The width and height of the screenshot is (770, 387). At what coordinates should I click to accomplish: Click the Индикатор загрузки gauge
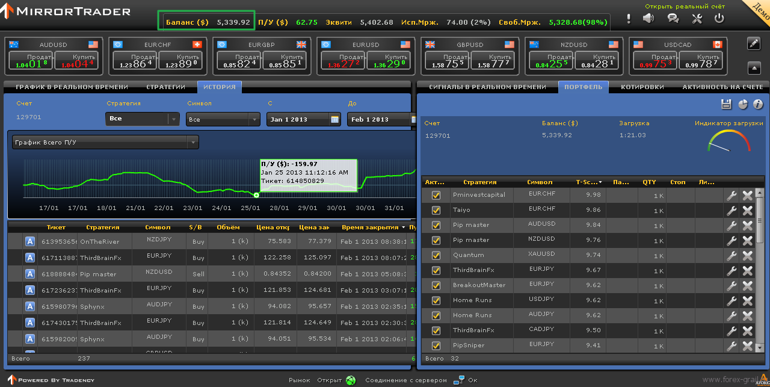click(729, 142)
